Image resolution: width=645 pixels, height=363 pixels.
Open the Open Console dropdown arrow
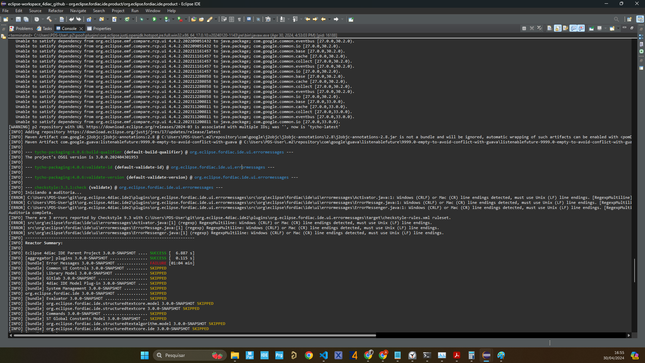618,28
